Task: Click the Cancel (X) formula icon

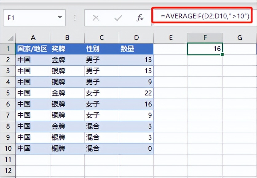Action: pyautogui.click(x=96, y=18)
